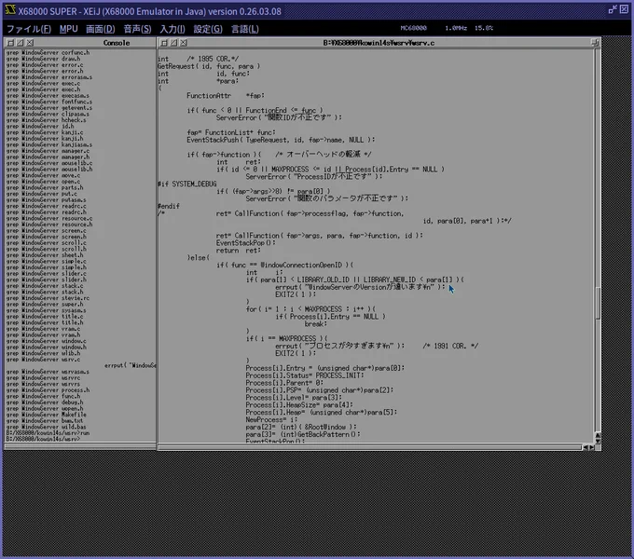
Task: Click the 'FunctionAttr *fap;' code line
Action: (226, 96)
